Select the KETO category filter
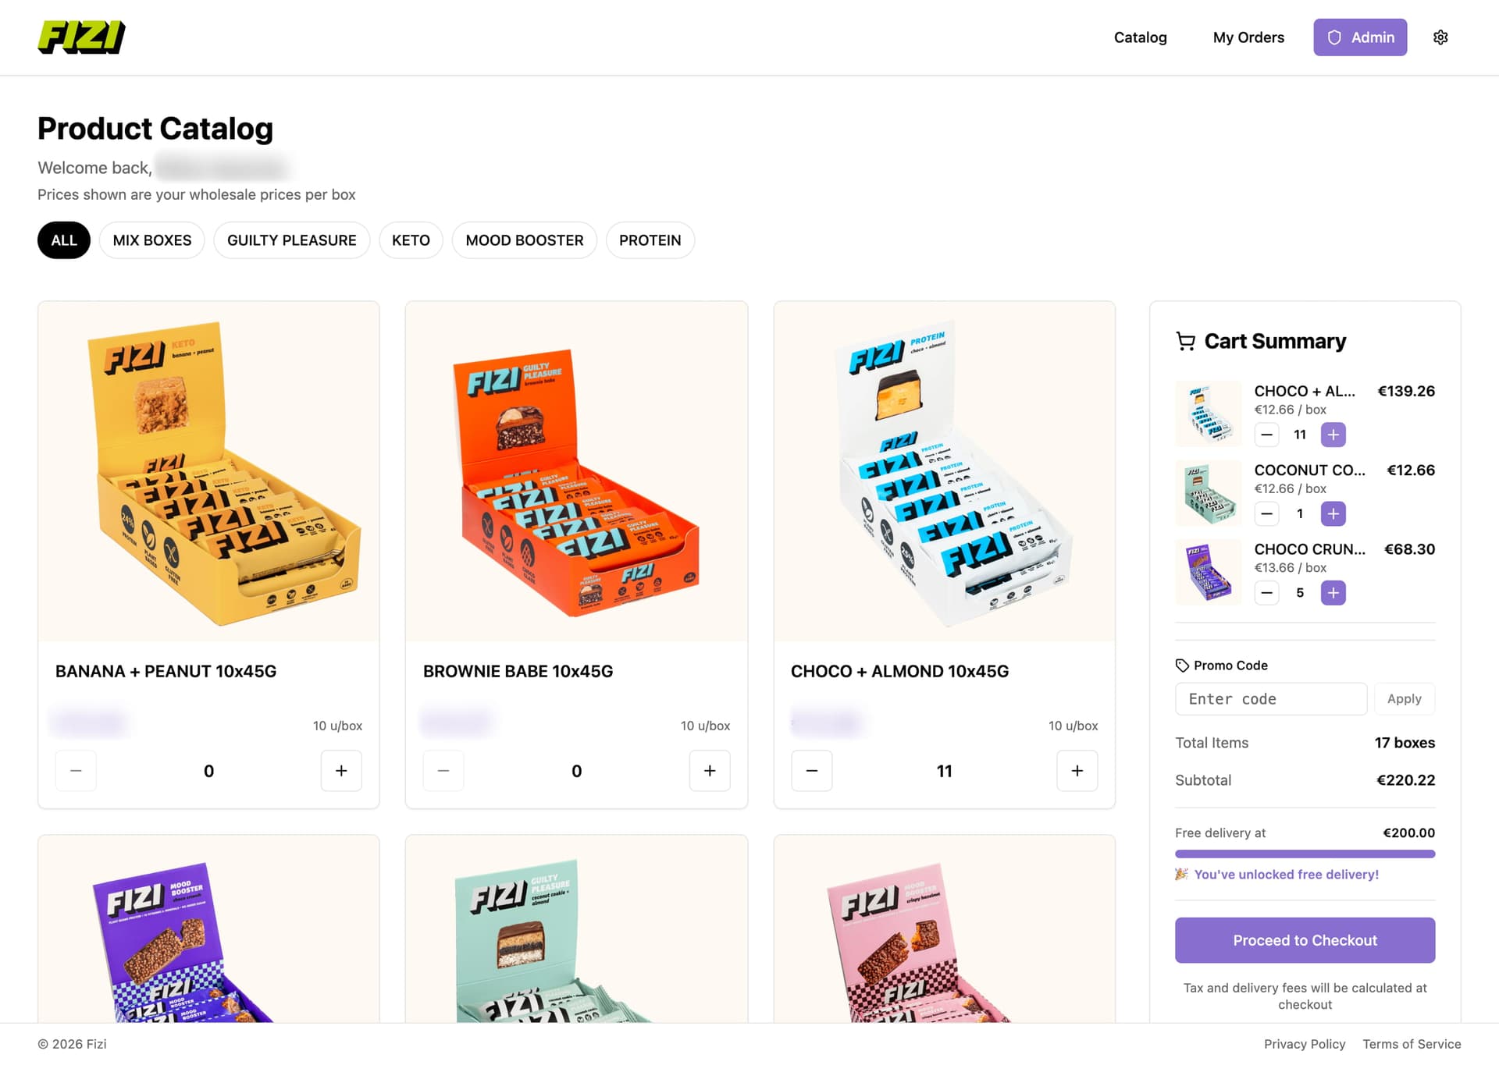The image size is (1499, 1065). (411, 240)
